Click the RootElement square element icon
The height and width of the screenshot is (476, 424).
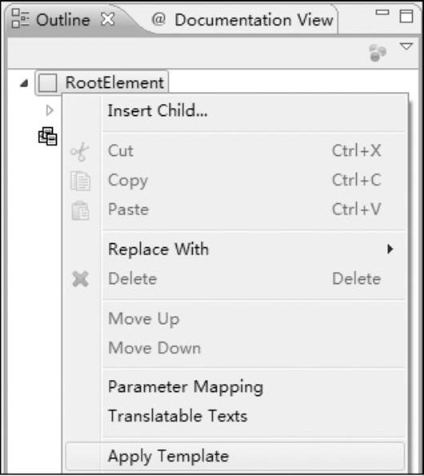coord(48,82)
